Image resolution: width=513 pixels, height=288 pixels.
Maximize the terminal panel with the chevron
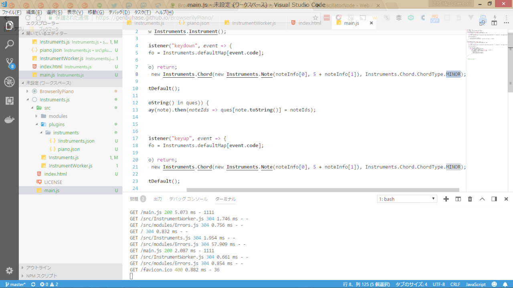coord(482,199)
